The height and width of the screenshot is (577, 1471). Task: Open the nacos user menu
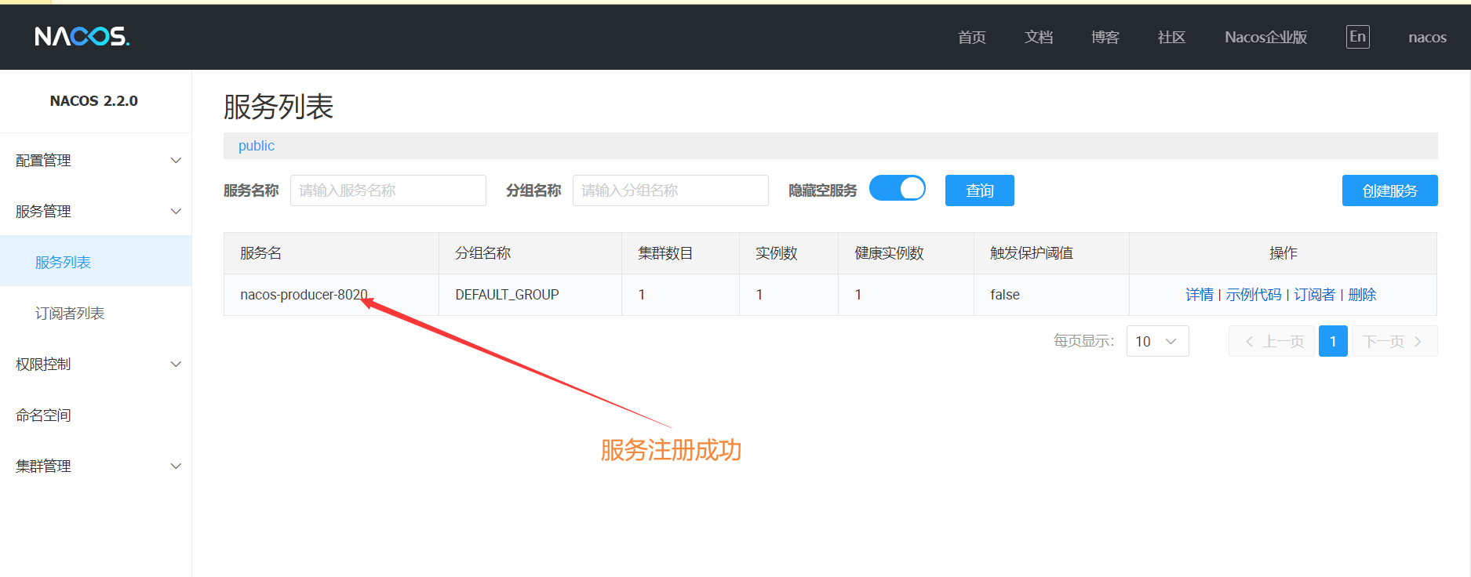coord(1427,37)
